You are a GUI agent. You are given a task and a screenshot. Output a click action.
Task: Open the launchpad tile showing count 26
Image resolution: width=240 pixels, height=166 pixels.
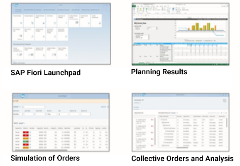point(74,21)
